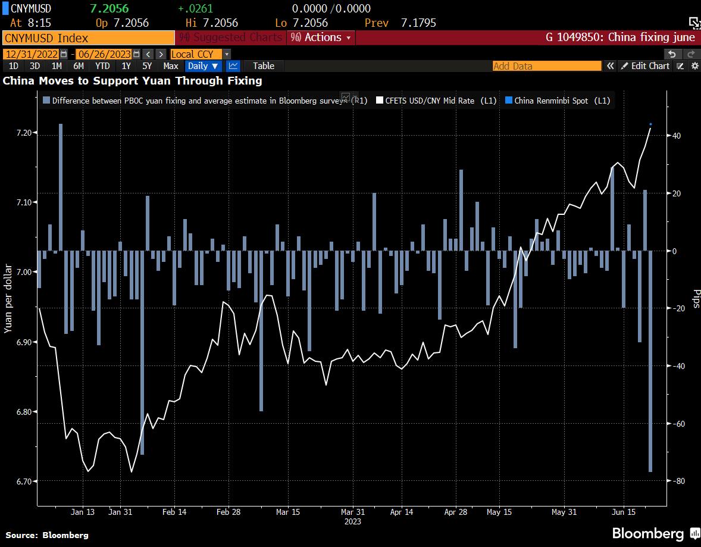Click the Jan 13 x-axis label
Screen dimensions: 701x547
tap(83, 512)
